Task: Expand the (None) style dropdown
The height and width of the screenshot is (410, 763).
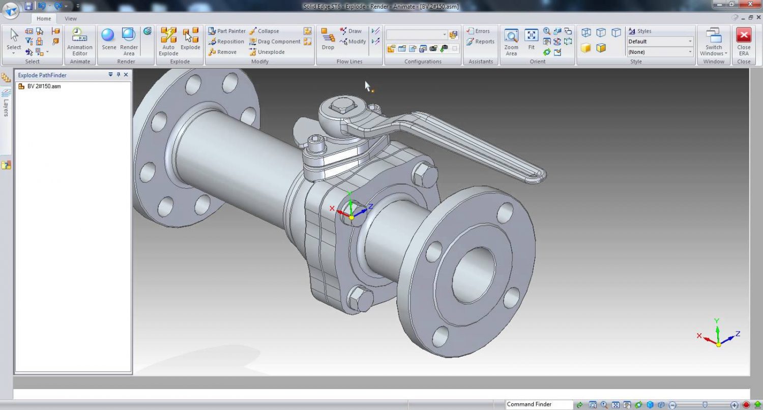Action: 660,52
